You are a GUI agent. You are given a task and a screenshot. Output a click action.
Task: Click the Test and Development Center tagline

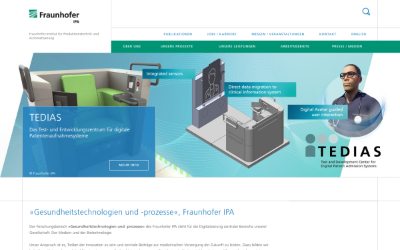[x=349, y=164]
